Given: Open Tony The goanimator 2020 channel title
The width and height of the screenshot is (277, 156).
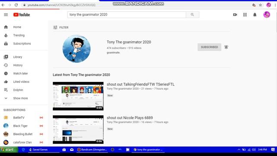Looking at the screenshot, I should (129, 42).
